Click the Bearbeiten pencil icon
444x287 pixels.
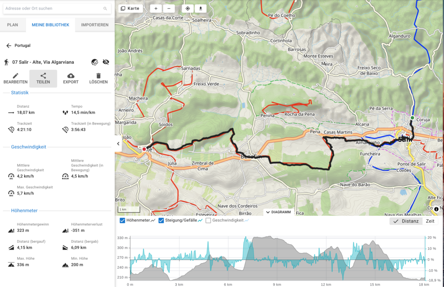[15, 76]
